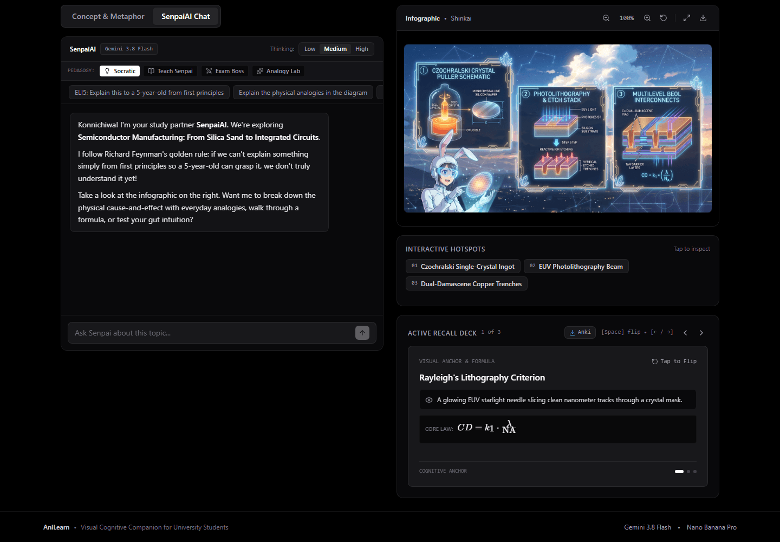
Task: Download the infographic image
Action: click(x=703, y=18)
